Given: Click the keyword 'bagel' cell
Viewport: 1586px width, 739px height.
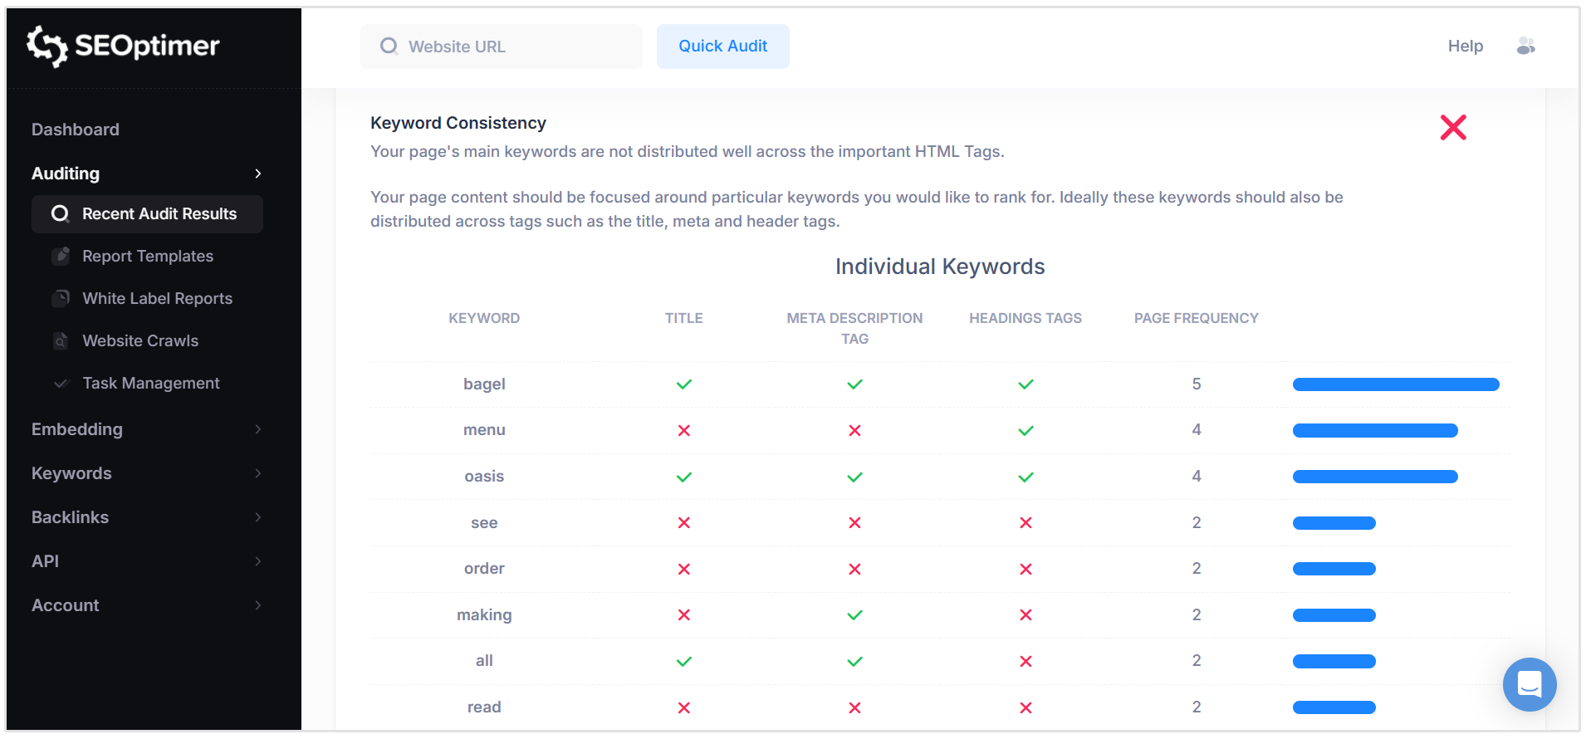Looking at the screenshot, I should [x=484, y=384].
